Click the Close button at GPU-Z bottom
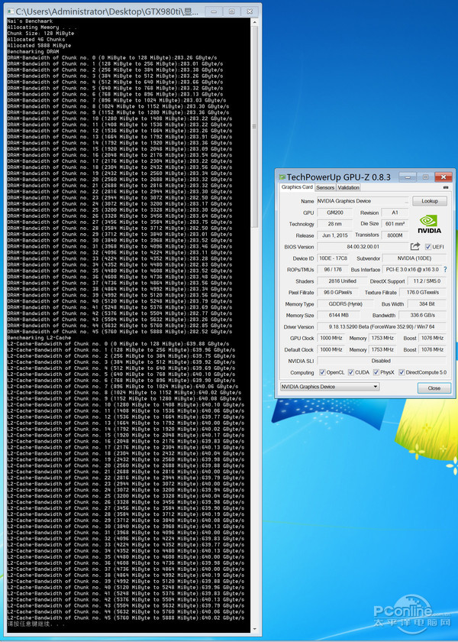The height and width of the screenshot is (642, 458). (x=434, y=387)
